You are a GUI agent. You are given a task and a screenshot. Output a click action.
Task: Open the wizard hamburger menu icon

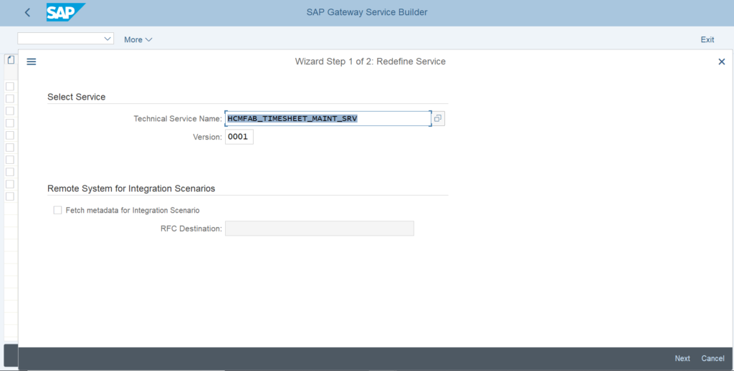point(32,62)
